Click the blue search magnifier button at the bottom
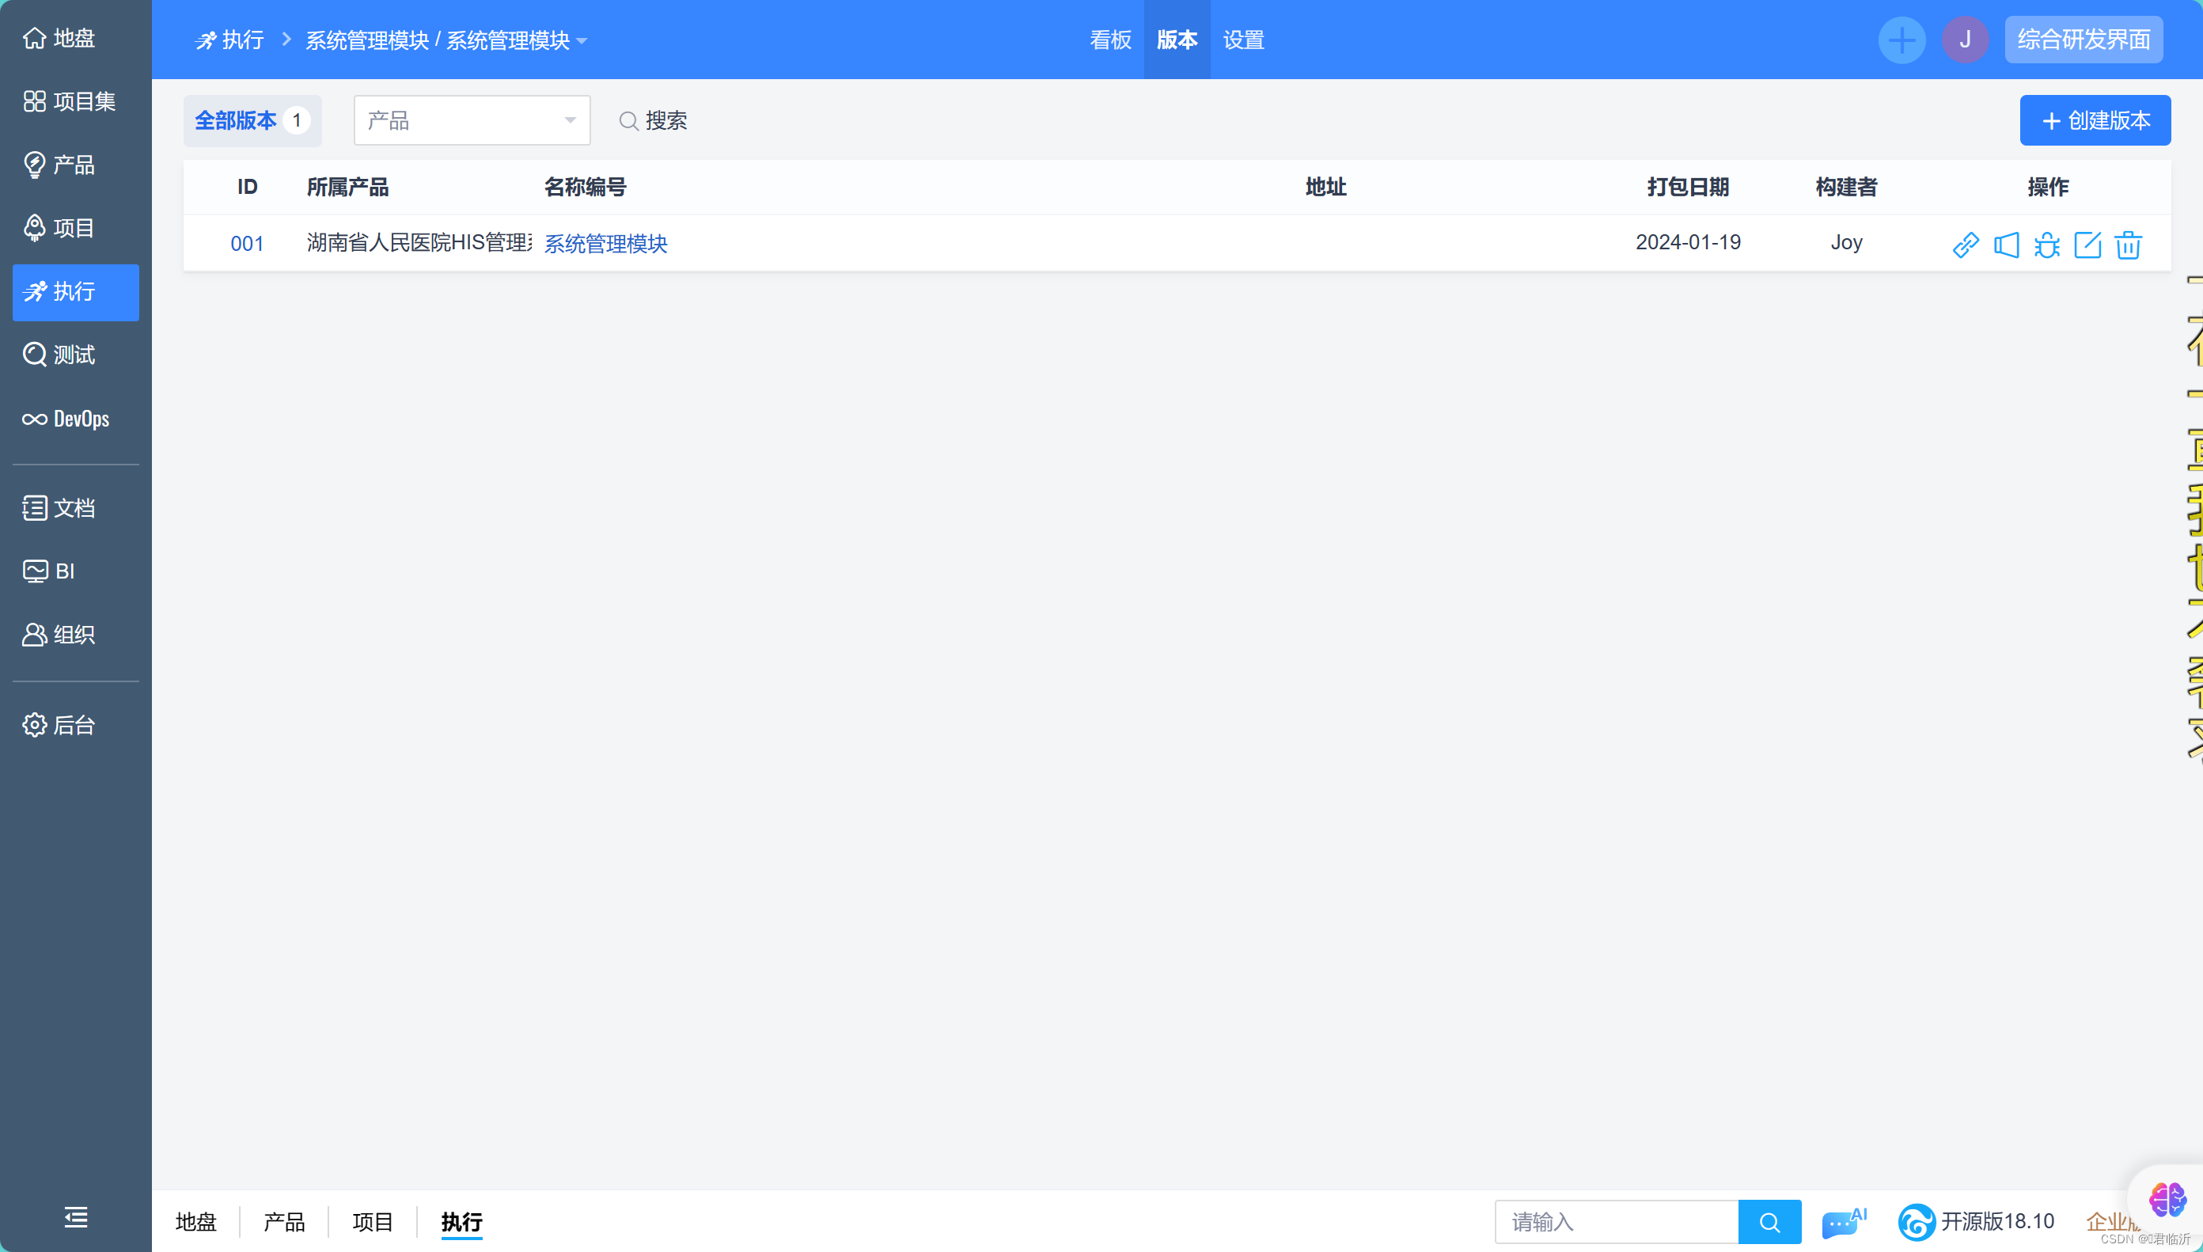 click(x=1769, y=1222)
